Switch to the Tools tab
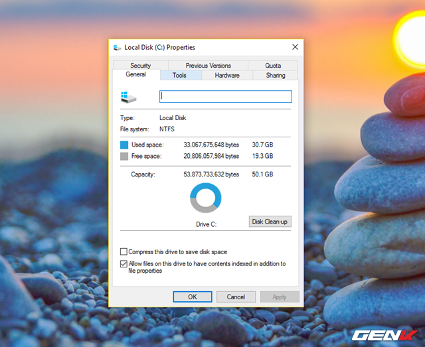Image resolution: width=425 pixels, height=347 pixels. (179, 76)
